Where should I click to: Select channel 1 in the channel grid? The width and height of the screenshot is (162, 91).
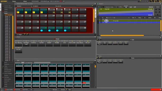(x=20, y=11)
